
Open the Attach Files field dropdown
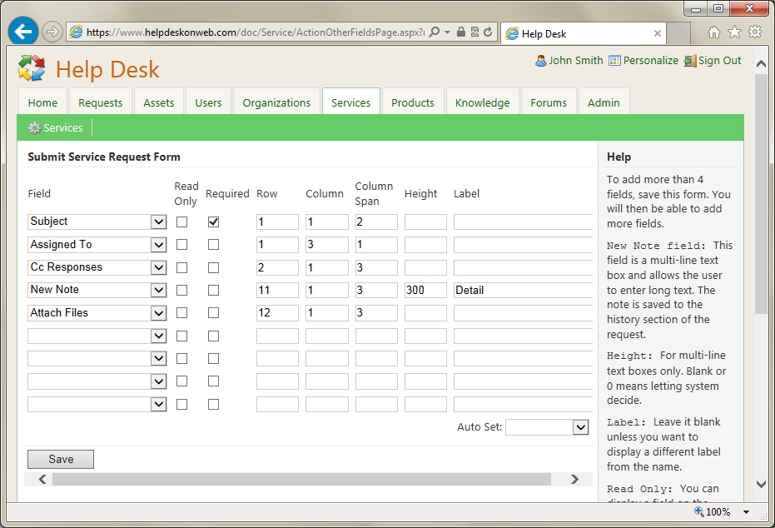[158, 313]
